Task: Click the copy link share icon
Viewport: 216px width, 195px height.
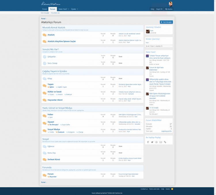Action: pos(165,142)
